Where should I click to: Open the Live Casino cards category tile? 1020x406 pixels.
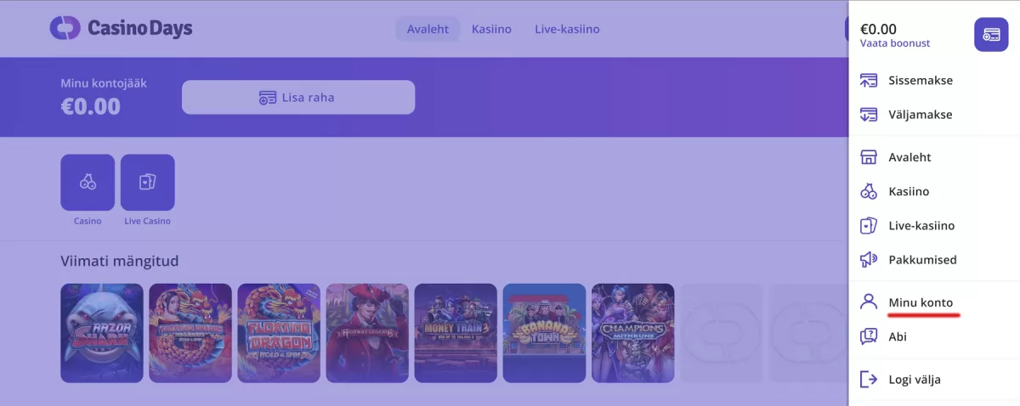148,182
